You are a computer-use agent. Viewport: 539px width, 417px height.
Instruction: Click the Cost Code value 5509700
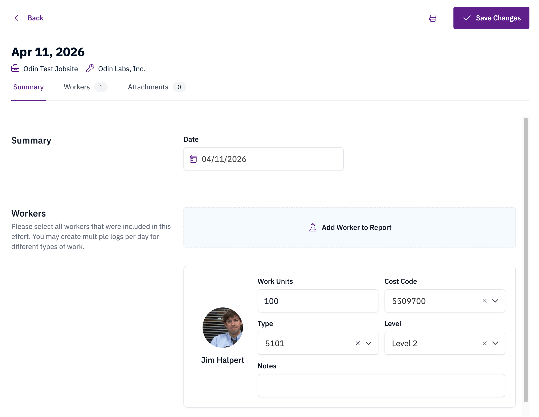click(409, 301)
